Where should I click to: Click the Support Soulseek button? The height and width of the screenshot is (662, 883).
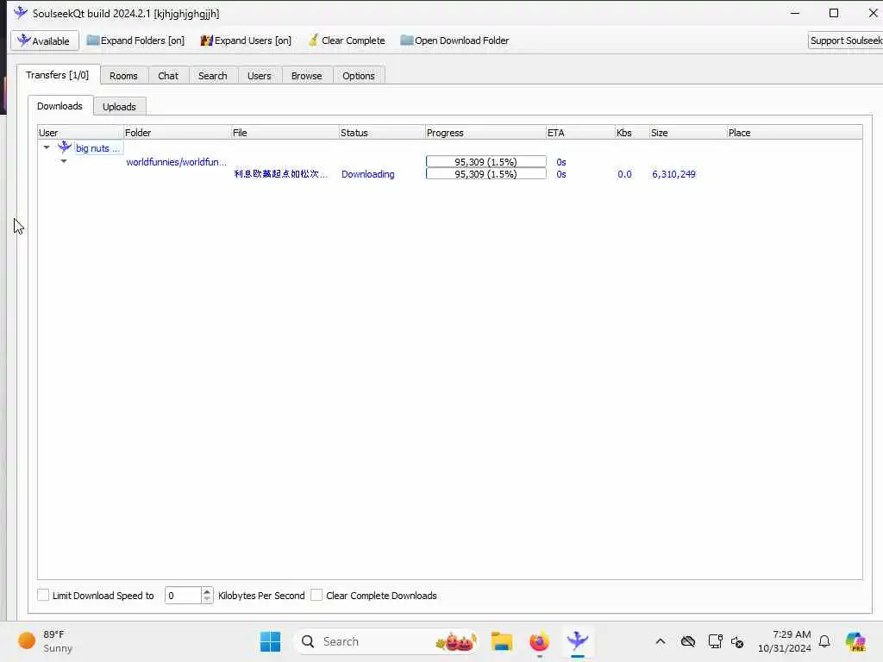(845, 41)
